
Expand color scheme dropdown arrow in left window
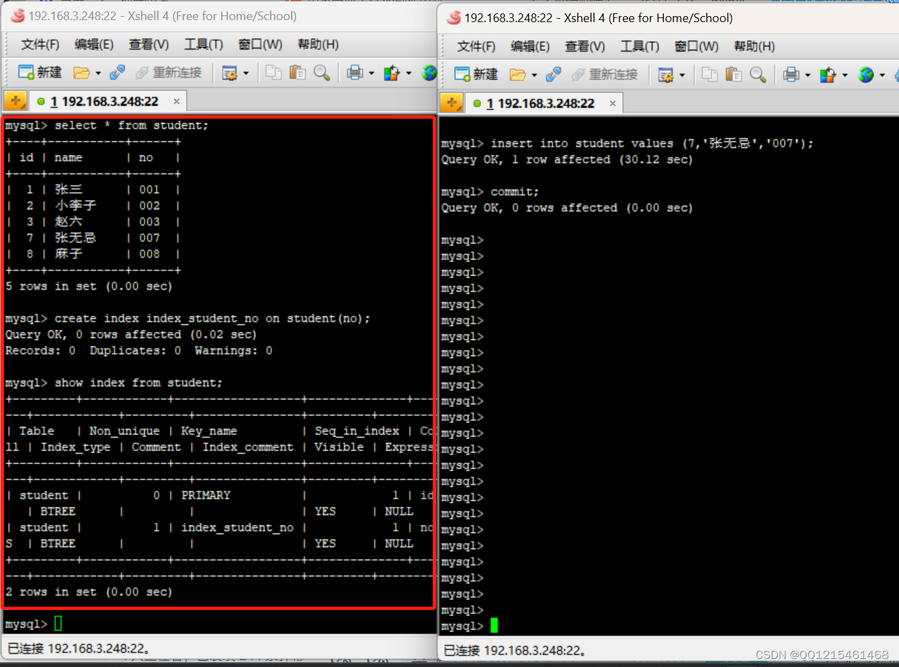point(408,73)
